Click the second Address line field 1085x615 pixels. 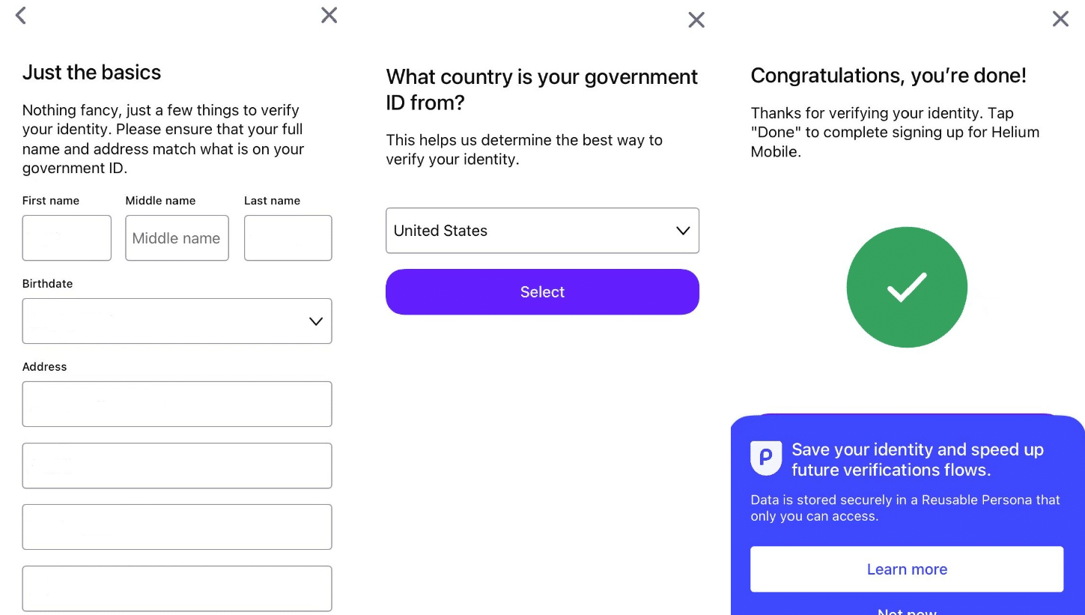tap(177, 466)
